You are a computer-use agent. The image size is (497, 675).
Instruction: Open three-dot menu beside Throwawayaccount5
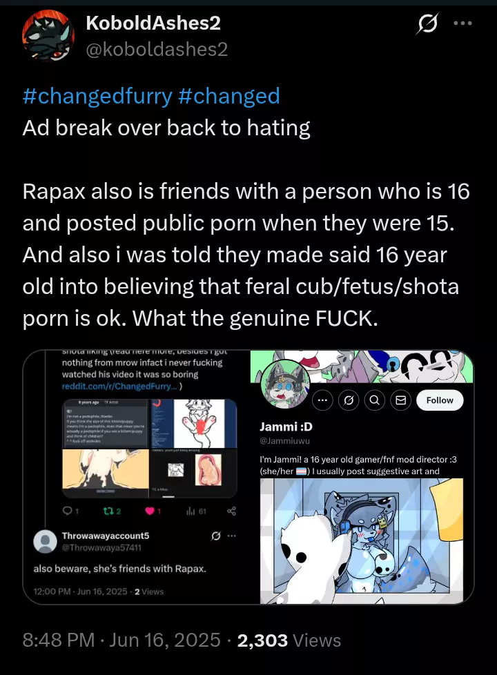(232, 536)
